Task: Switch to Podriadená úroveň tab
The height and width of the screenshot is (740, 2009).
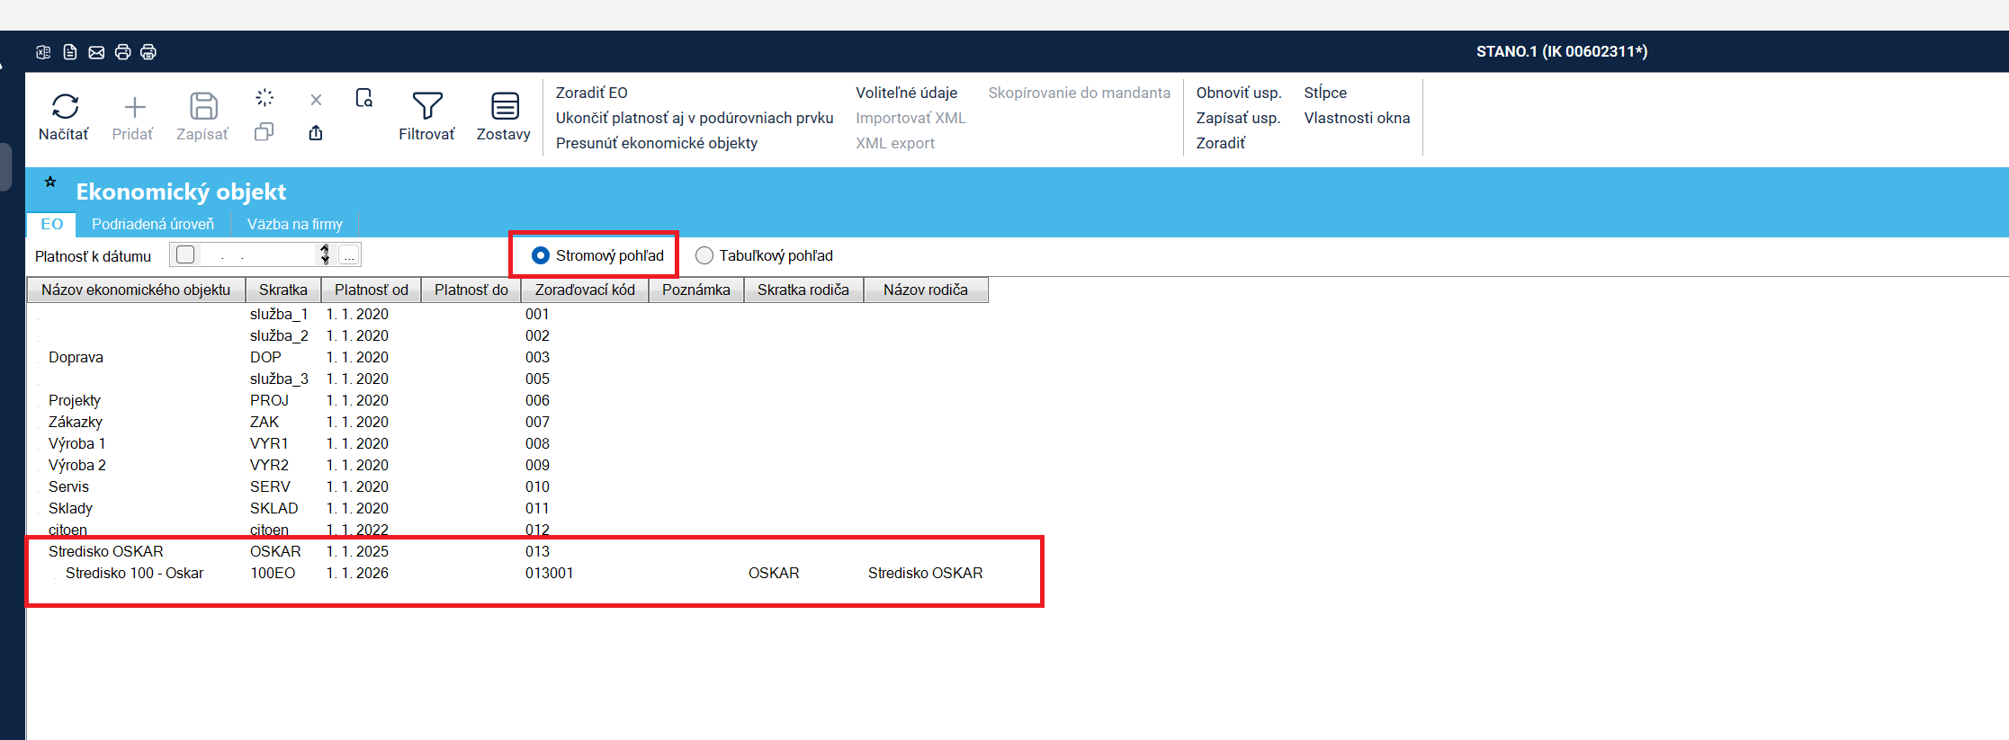Action: coord(153,224)
